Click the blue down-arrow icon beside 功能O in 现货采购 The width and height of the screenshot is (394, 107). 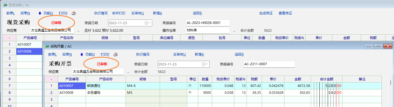point(40,13)
